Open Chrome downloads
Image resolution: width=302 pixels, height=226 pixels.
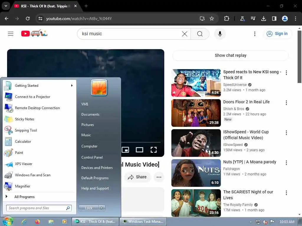pyautogui.click(x=263, y=19)
